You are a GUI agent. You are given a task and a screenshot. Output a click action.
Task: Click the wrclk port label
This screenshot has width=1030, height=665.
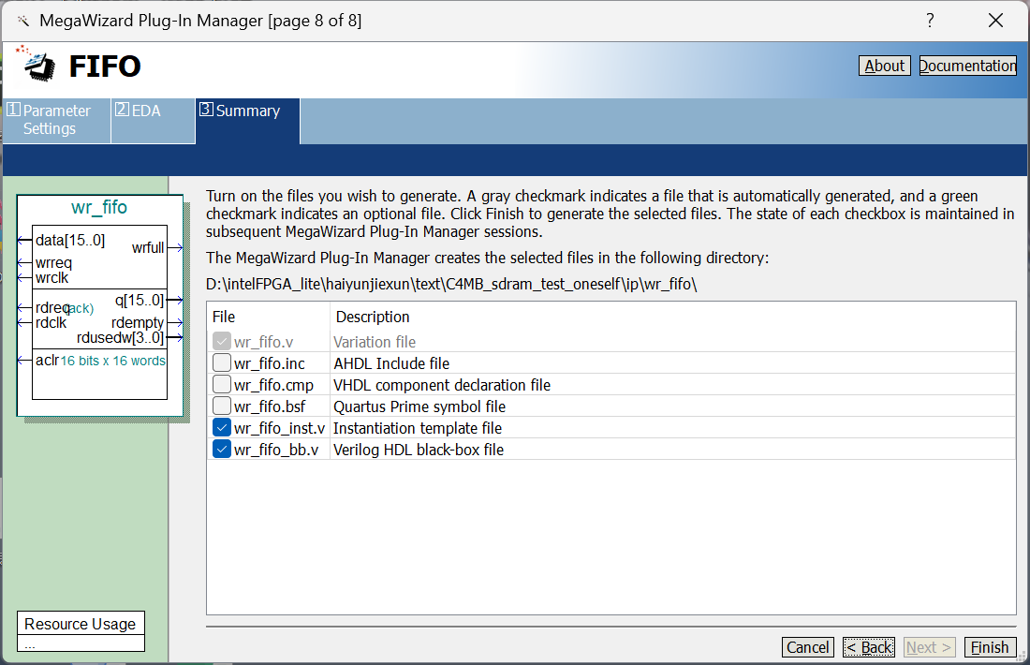point(51,278)
